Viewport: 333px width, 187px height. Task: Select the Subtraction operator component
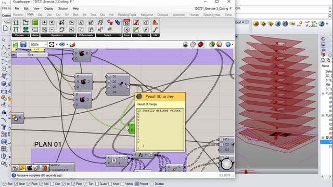pos(52,30)
